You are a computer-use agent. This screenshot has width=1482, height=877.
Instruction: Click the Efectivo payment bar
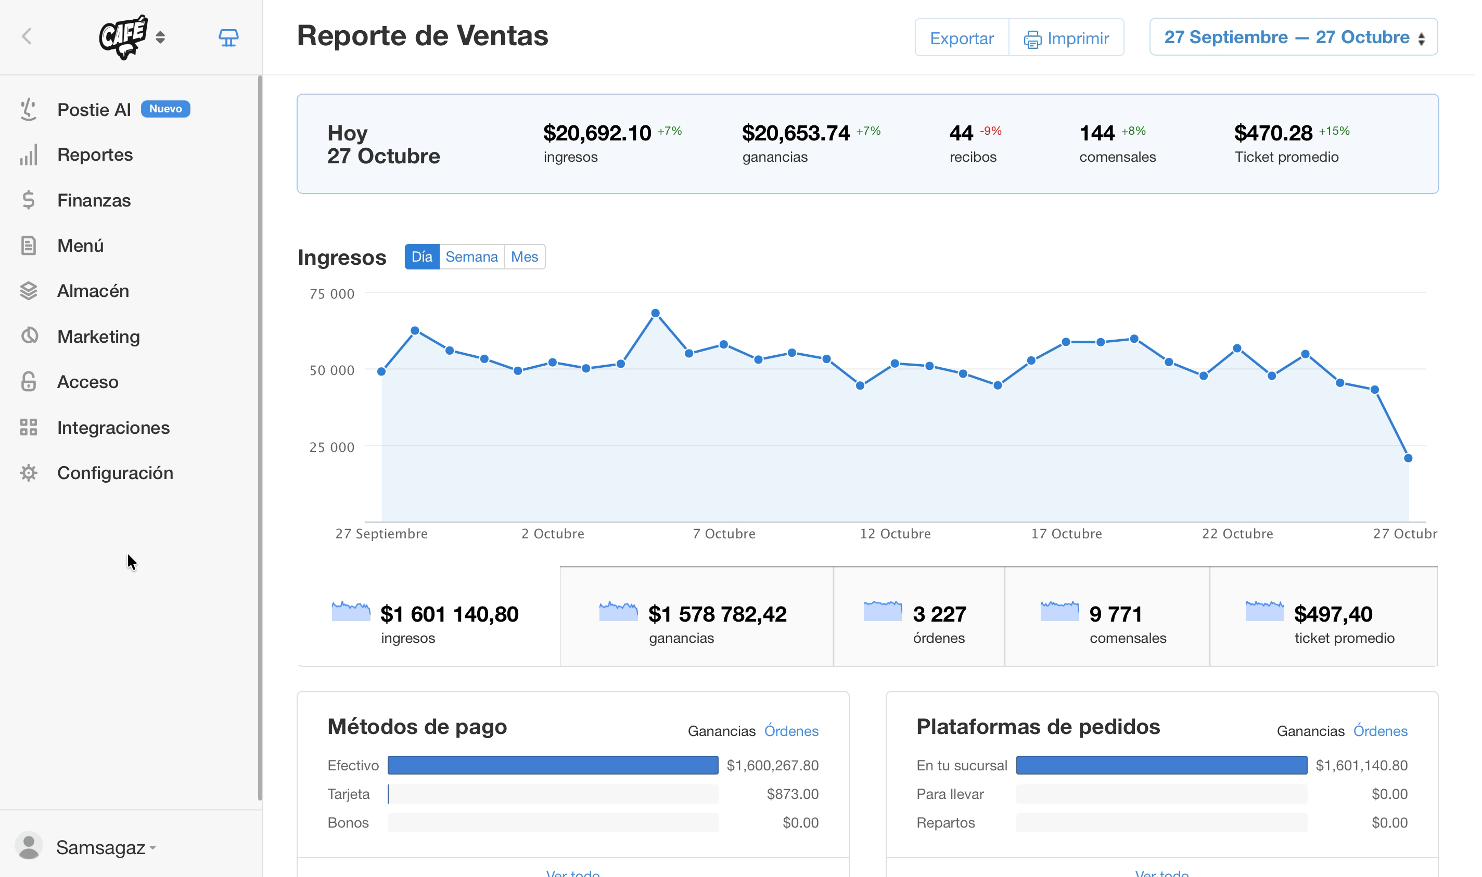553,765
